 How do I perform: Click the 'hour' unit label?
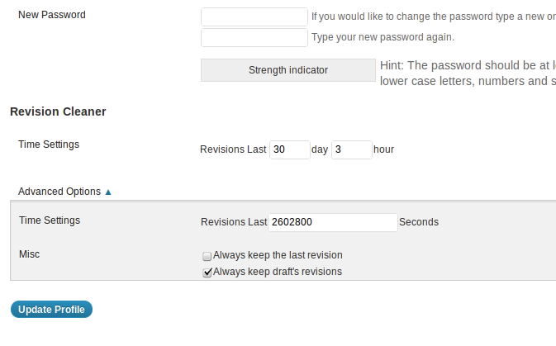pyautogui.click(x=383, y=149)
